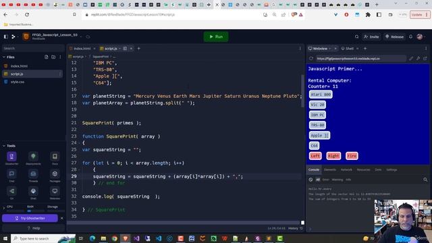Viewport: 432px width, 243px height.
Task: Open right pane kebab menu
Action: click(426, 49)
